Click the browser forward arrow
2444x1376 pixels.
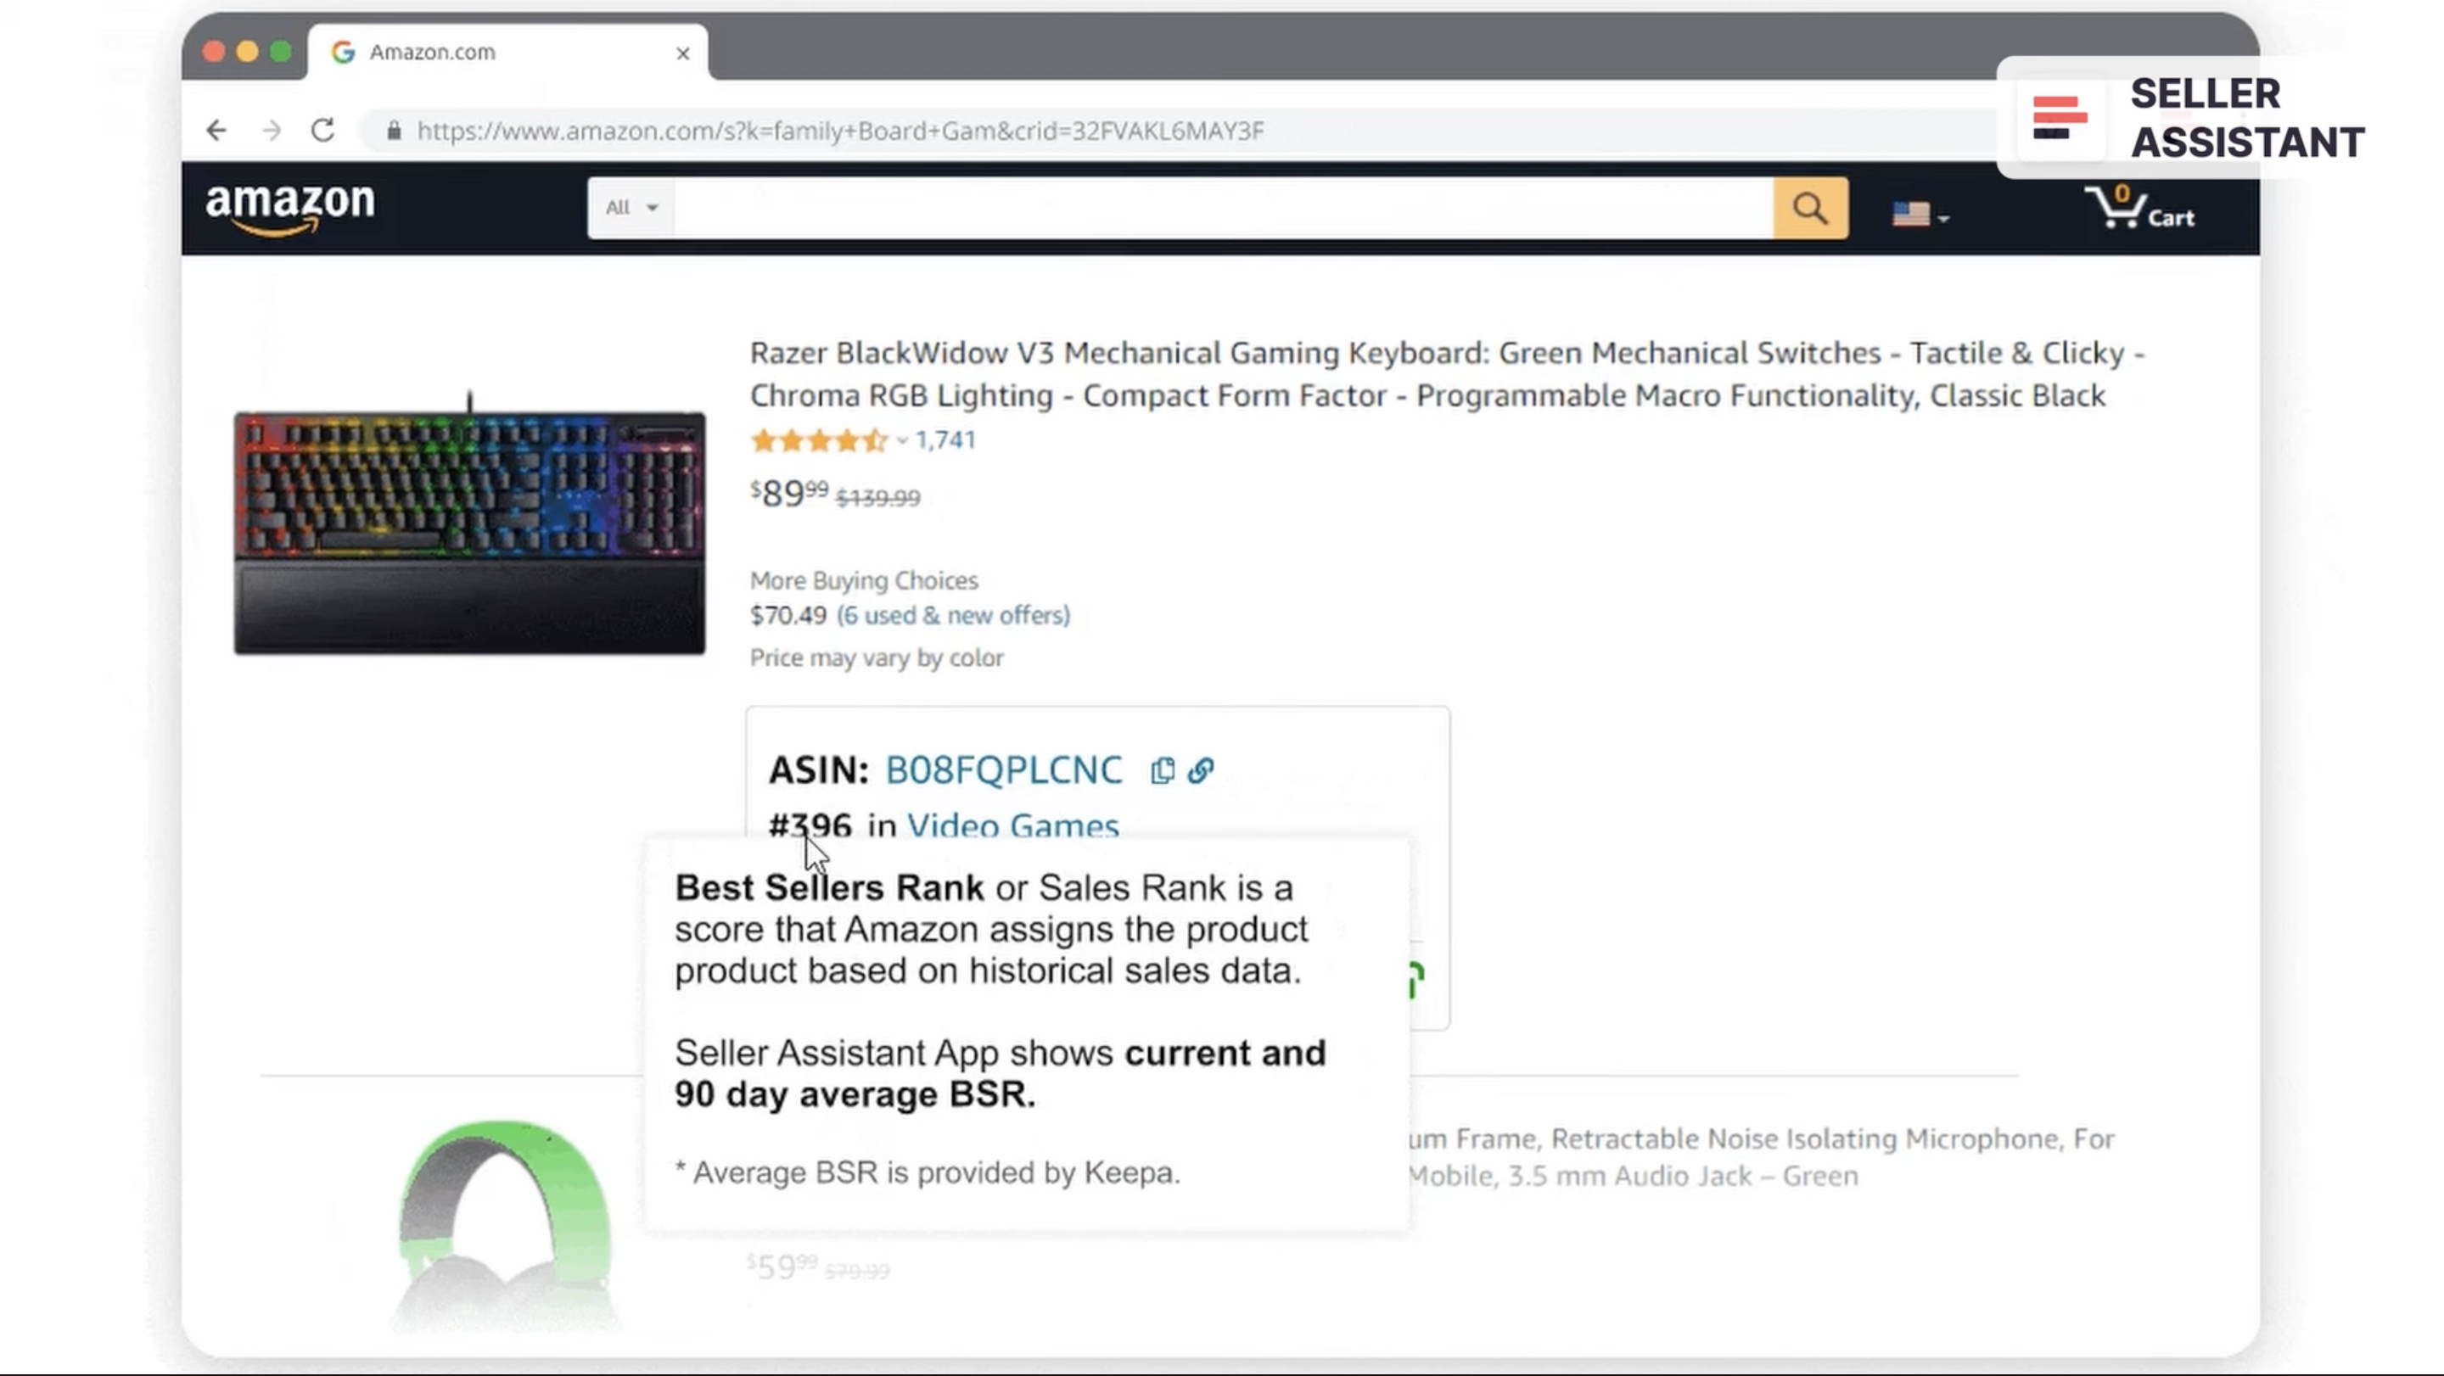(x=272, y=130)
